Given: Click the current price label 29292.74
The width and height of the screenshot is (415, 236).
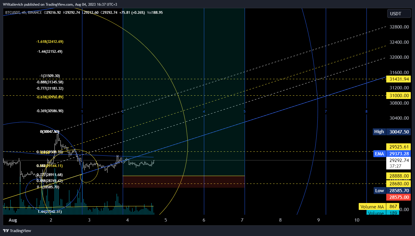Looking at the screenshot, I should [399, 160].
